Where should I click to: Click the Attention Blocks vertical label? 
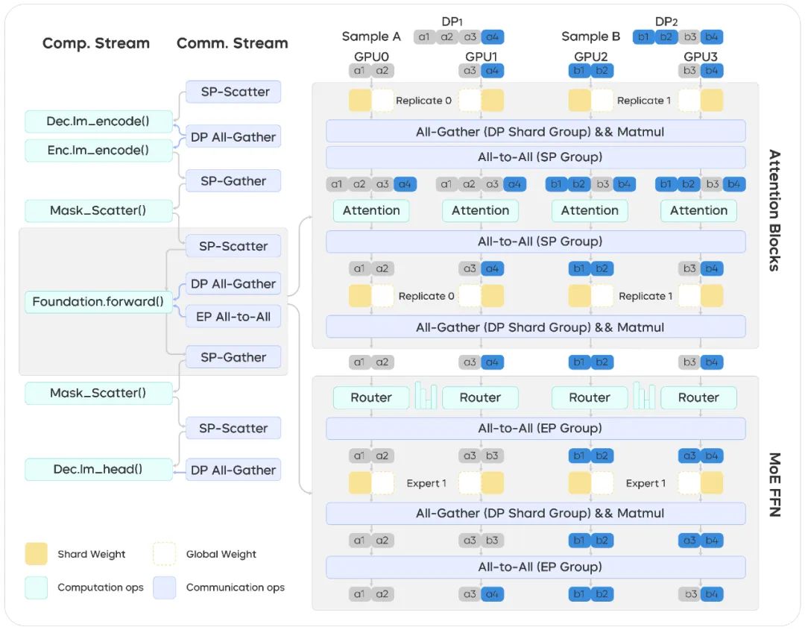pos(774,210)
